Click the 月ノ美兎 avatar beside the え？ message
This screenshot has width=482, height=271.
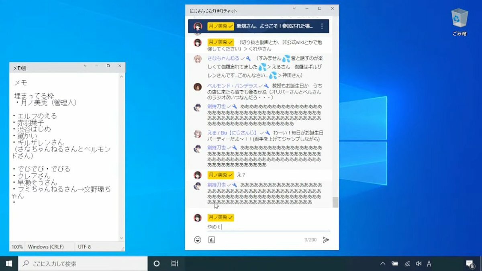click(x=198, y=175)
